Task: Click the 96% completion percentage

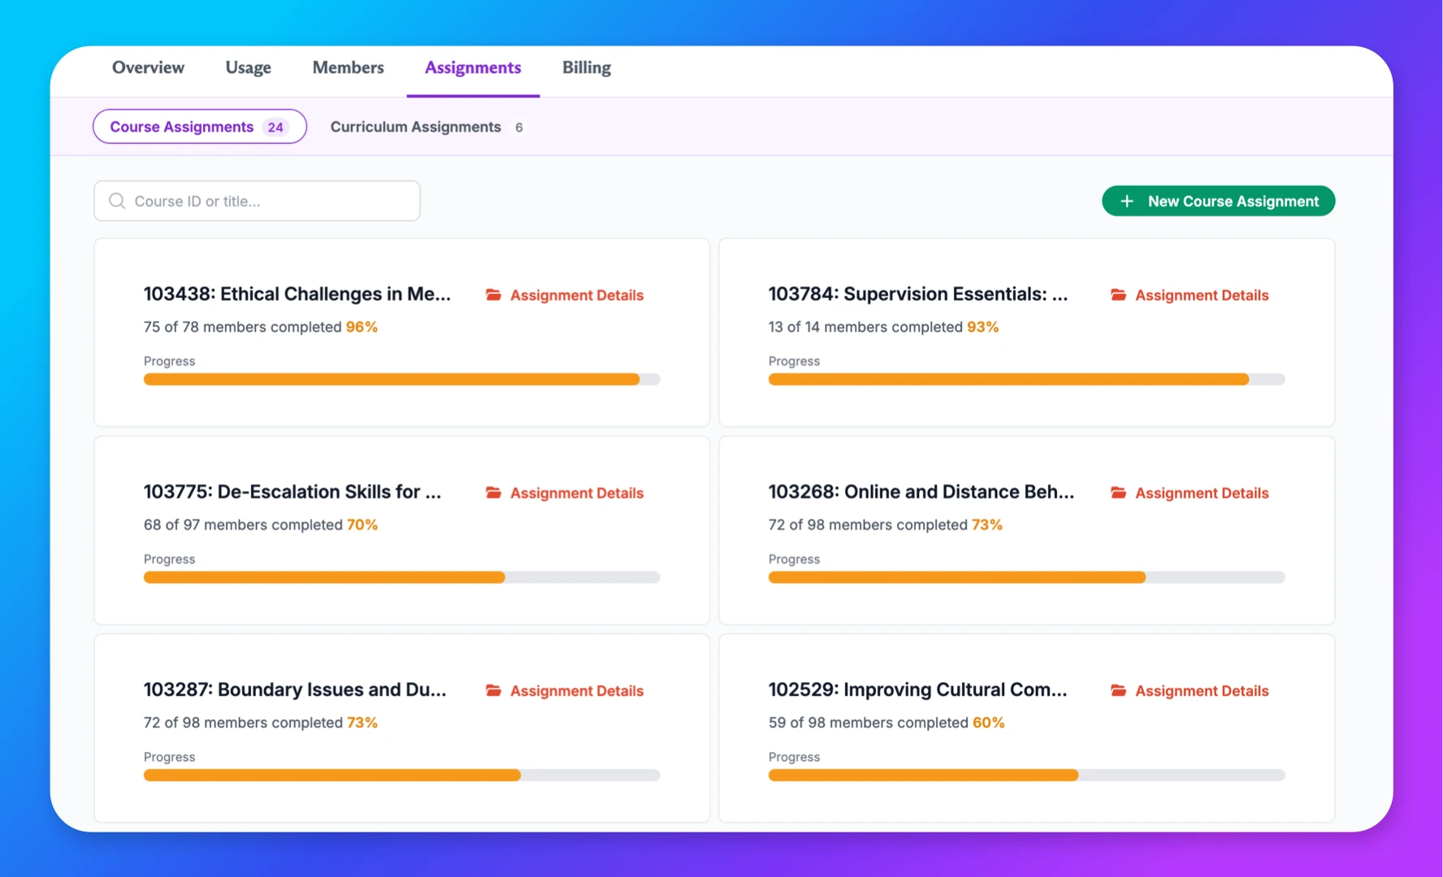Action: point(362,326)
